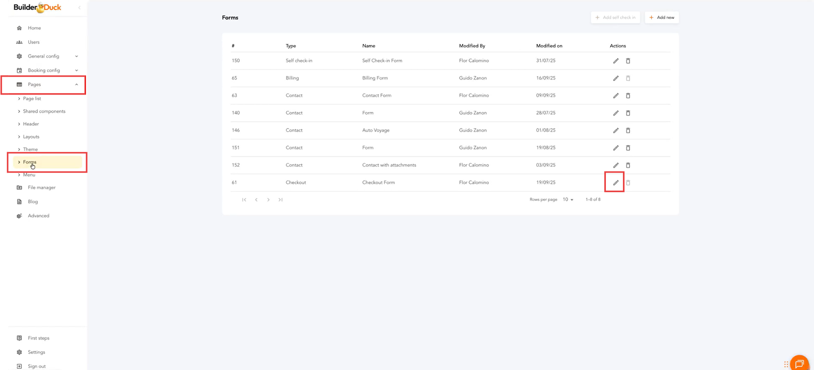Screen dimensions: 814x370
Task: Open the chat support bubble
Action: click(799, 363)
